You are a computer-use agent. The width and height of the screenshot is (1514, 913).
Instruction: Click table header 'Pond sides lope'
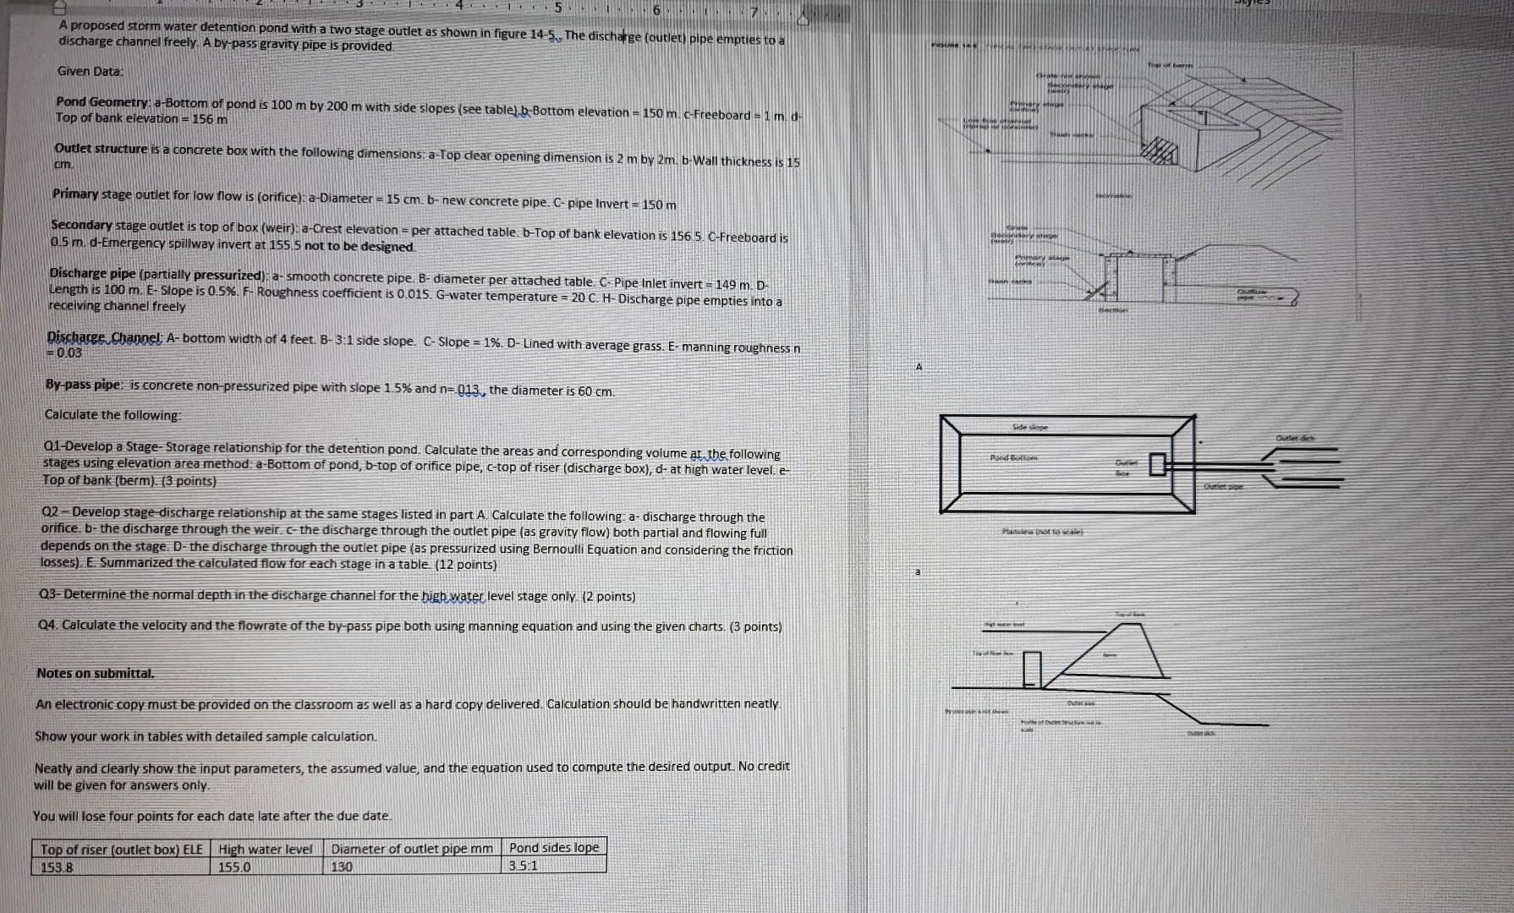click(x=554, y=848)
